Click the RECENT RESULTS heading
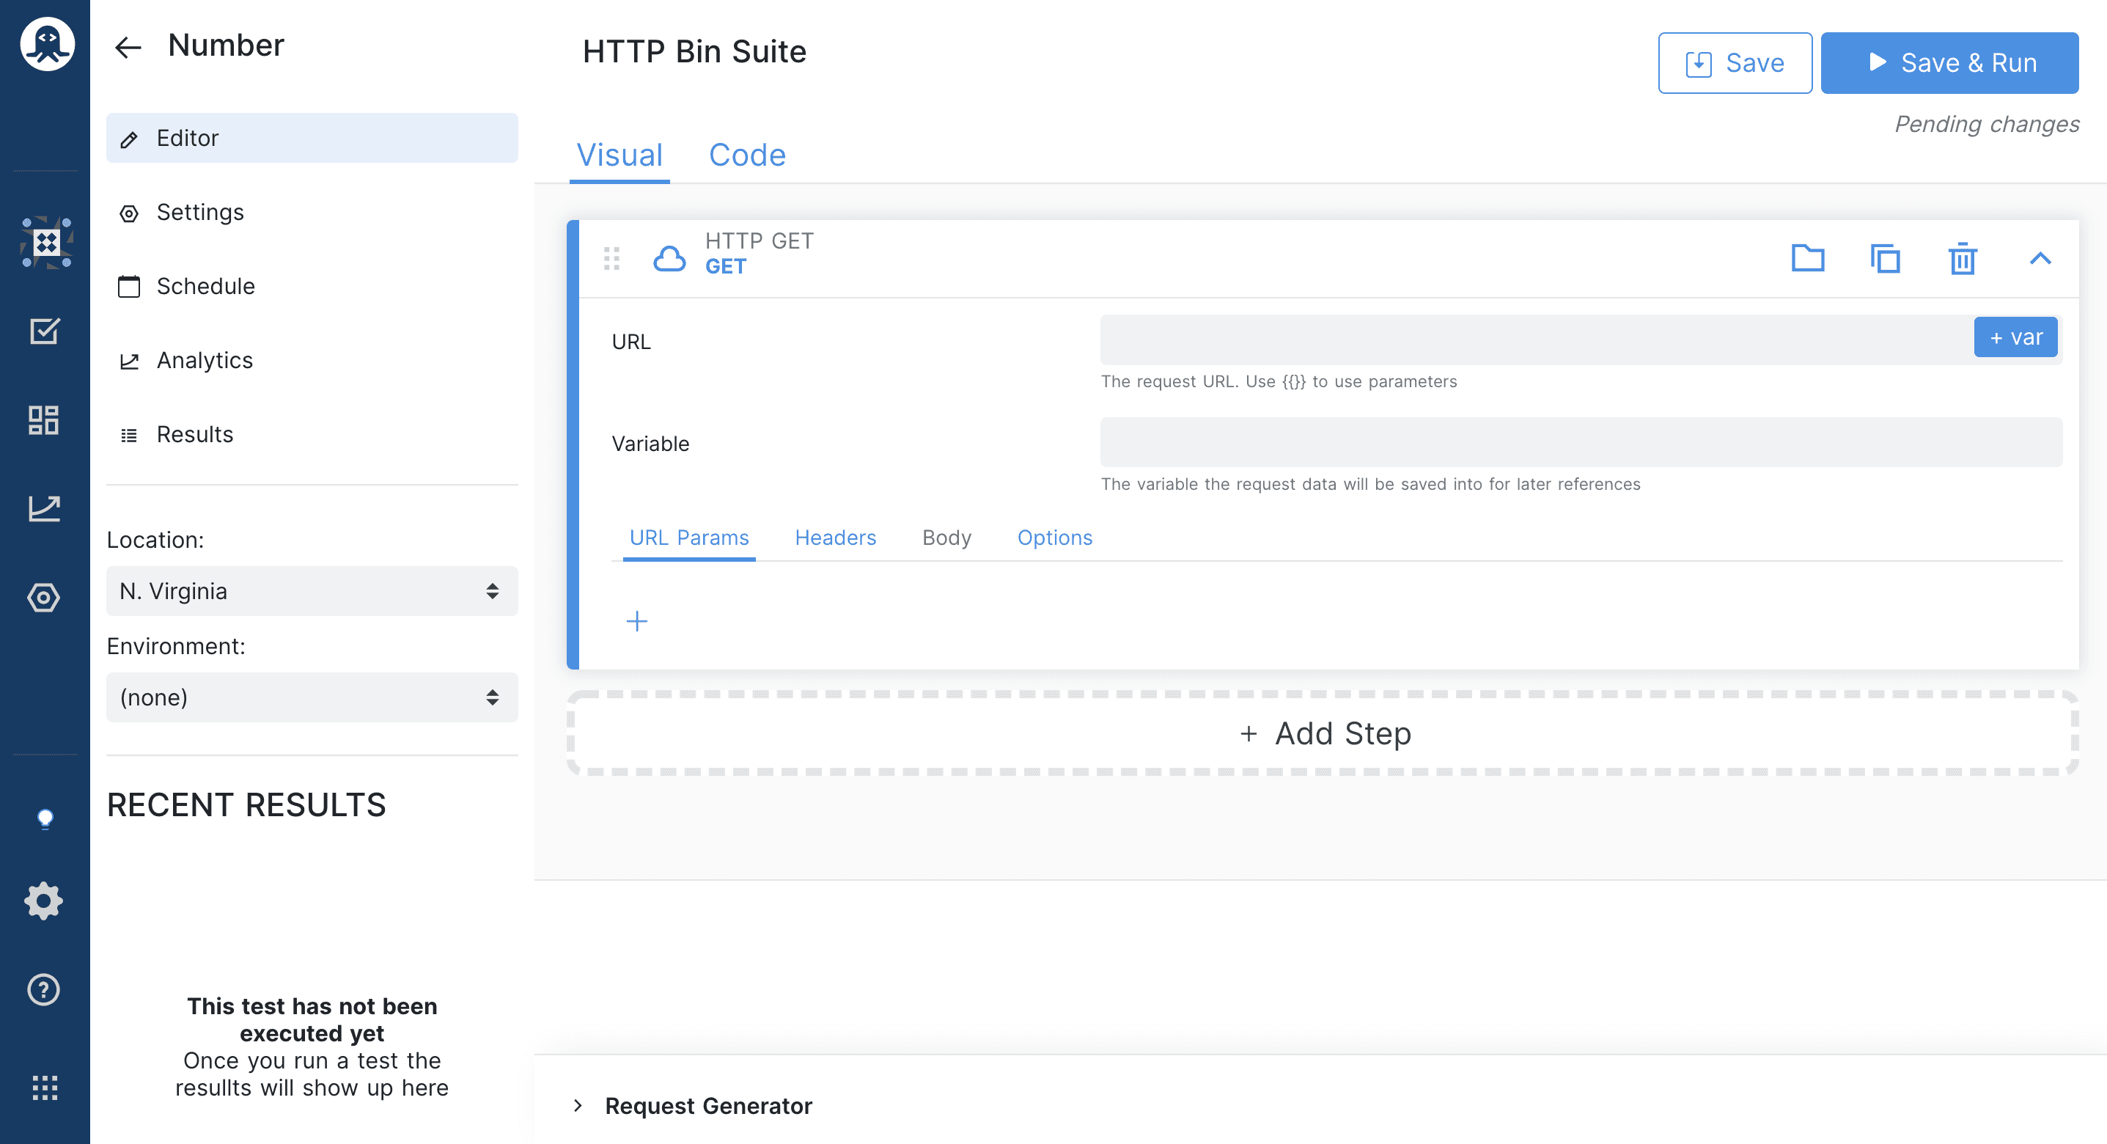 (246, 804)
